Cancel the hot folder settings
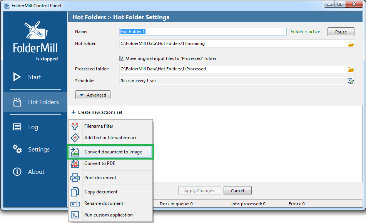 237,191
